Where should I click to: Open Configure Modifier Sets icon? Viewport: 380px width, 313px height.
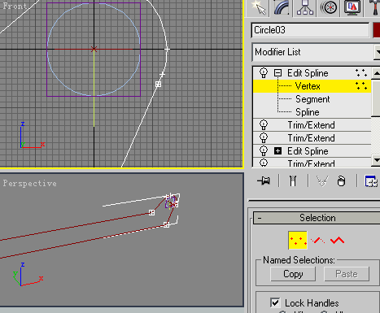pyautogui.click(x=371, y=181)
